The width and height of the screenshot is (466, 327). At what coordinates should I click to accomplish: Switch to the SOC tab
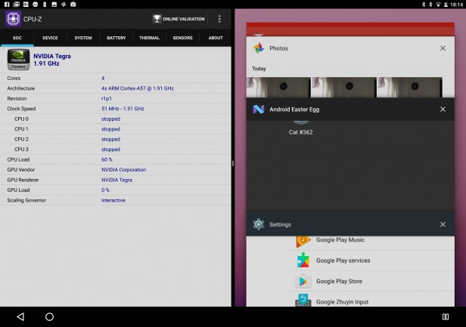pyautogui.click(x=17, y=38)
